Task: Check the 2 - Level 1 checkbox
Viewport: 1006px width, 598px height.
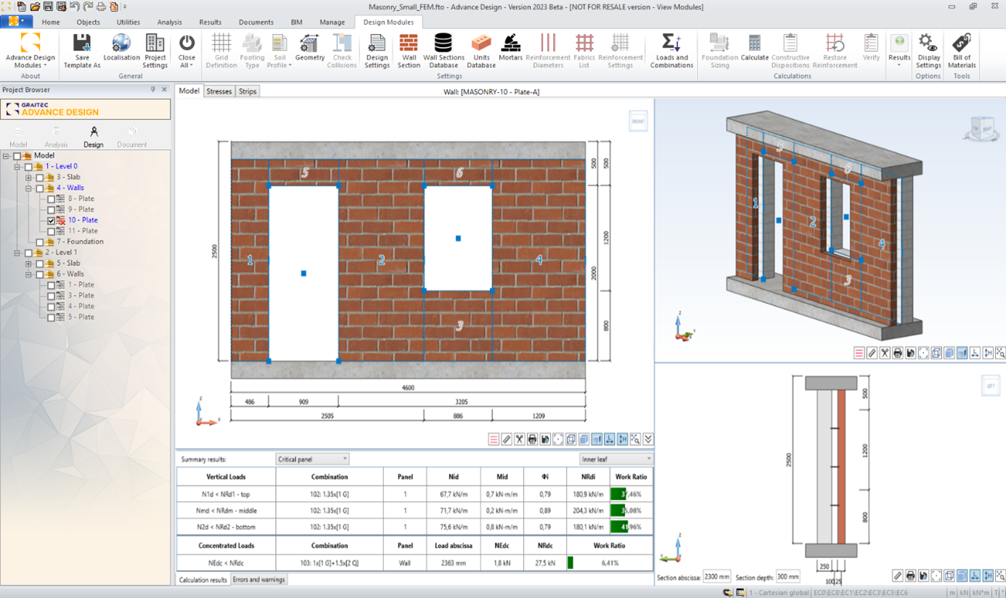Action: [29, 253]
